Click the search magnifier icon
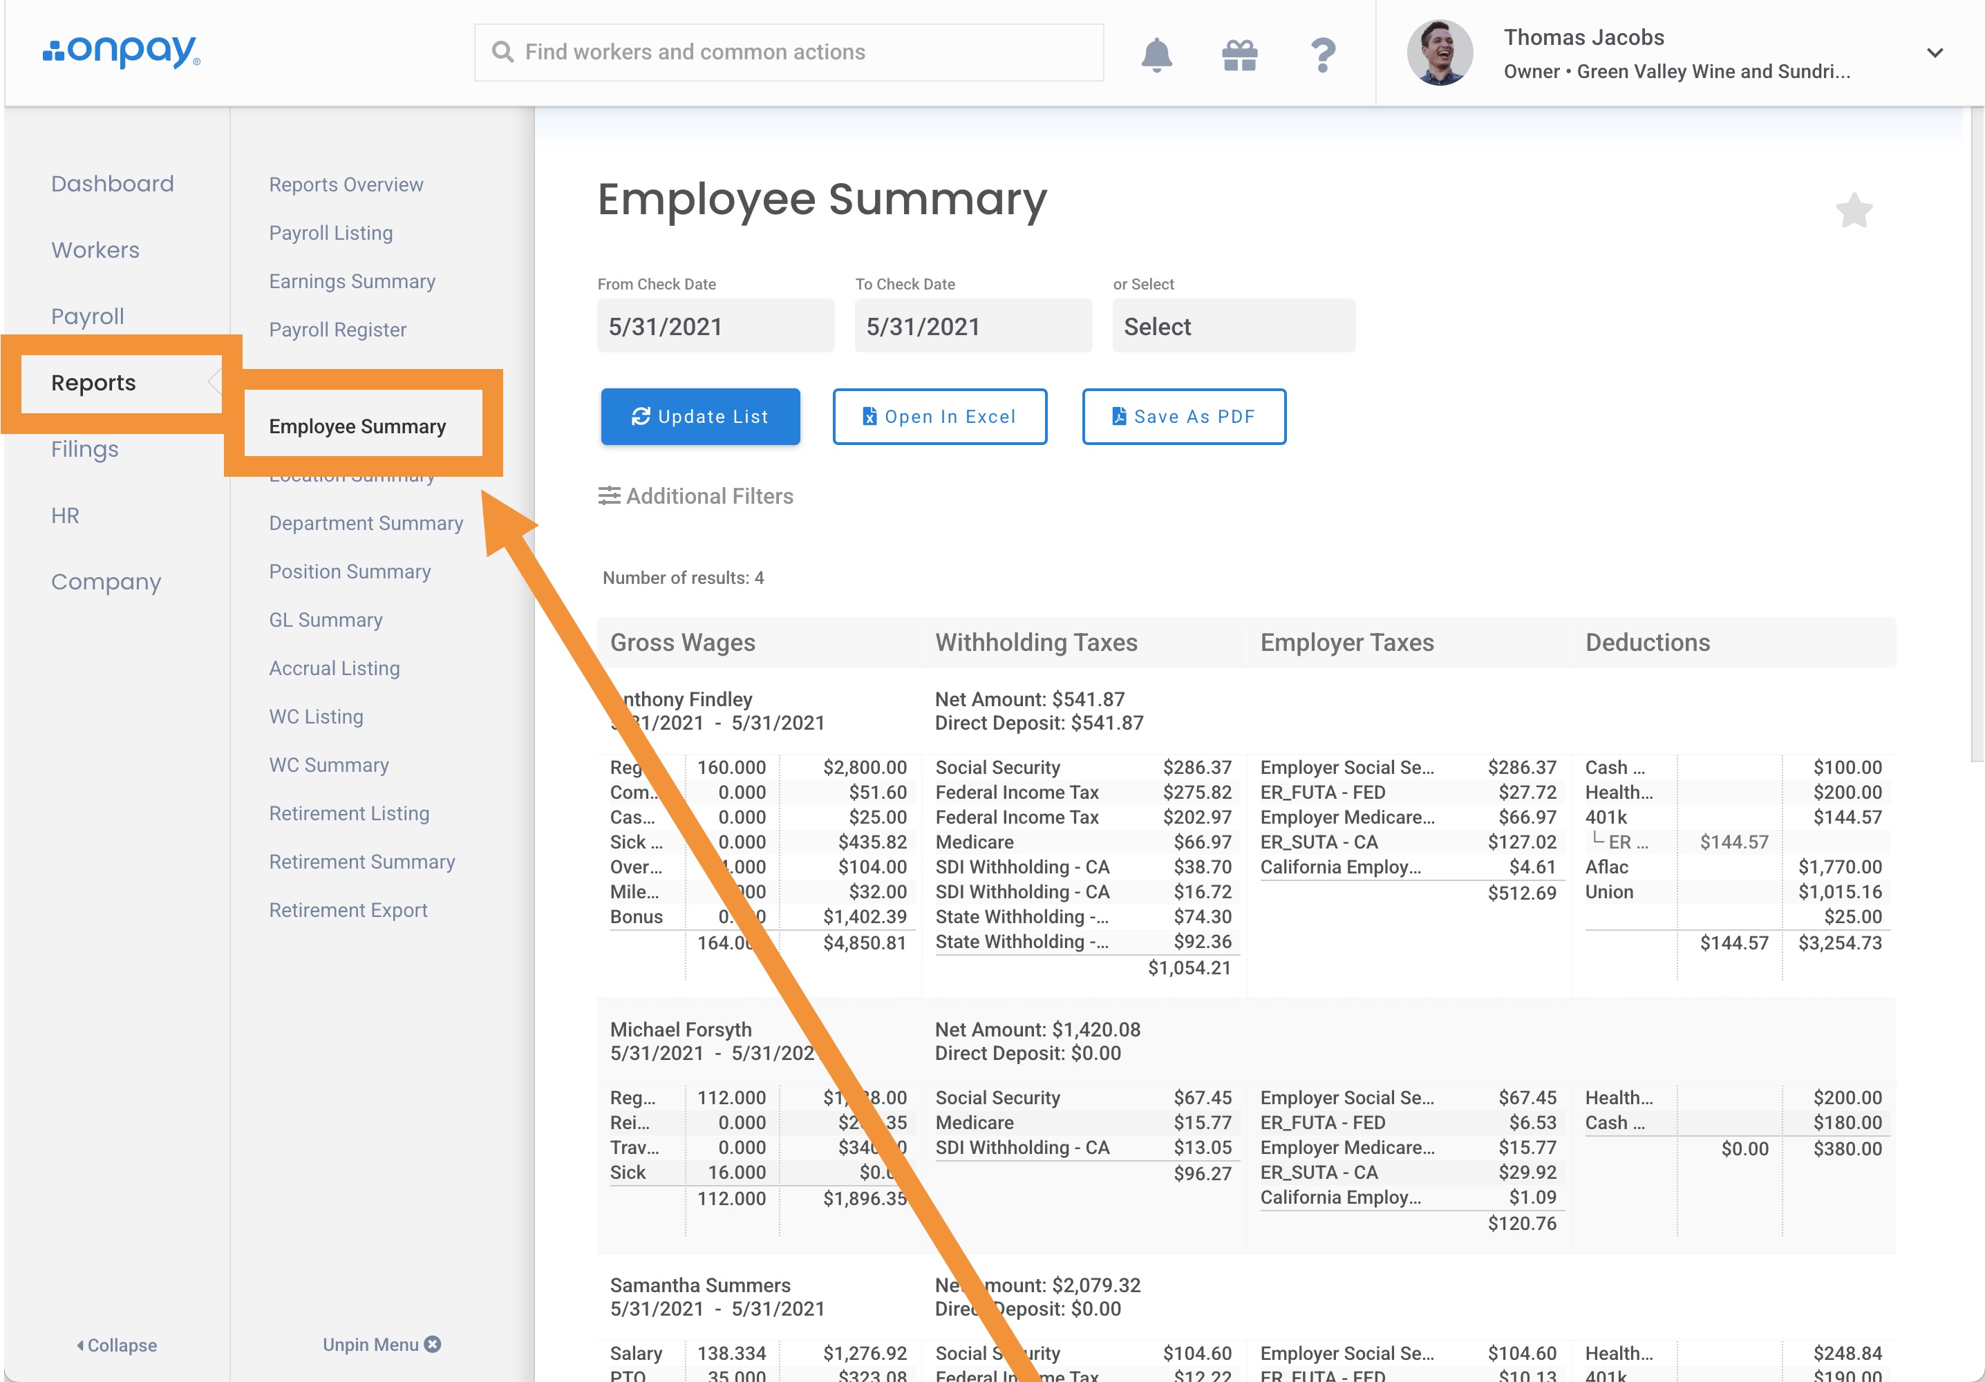Image resolution: width=1985 pixels, height=1382 pixels. pyautogui.click(x=502, y=52)
